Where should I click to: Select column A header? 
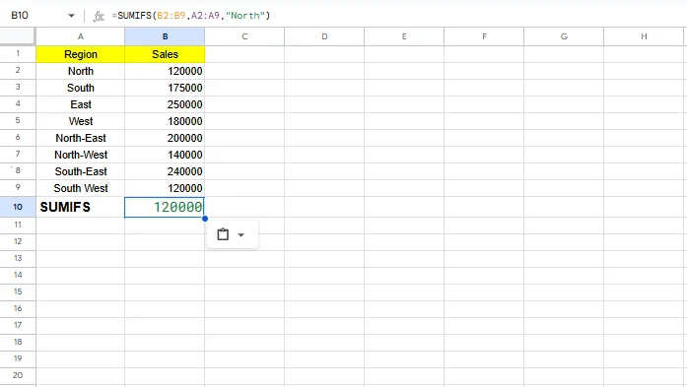(81, 36)
